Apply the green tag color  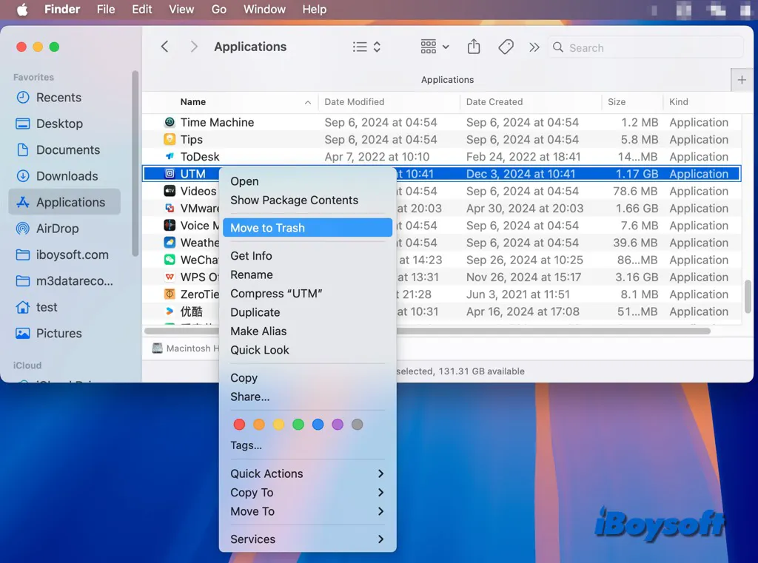(298, 425)
